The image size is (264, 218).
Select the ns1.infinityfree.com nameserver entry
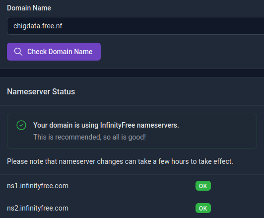(x=38, y=186)
